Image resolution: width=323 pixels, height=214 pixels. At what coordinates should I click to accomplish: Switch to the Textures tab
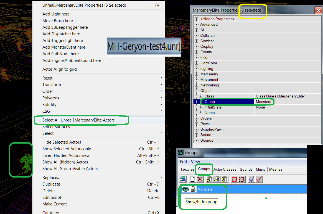(187, 170)
